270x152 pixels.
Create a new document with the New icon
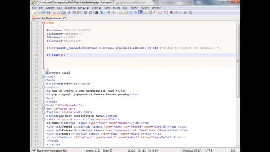34,12
